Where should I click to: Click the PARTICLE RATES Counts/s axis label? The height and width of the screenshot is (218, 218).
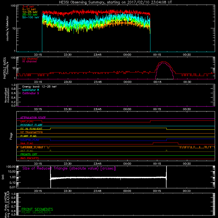pyautogui.click(x=6, y=68)
